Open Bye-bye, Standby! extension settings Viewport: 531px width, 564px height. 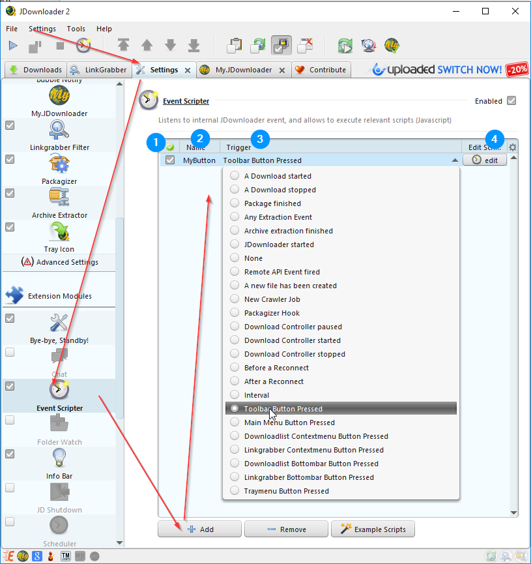[x=59, y=329]
